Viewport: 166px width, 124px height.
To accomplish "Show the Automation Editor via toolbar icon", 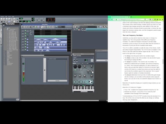I will click(x=9, y=22).
